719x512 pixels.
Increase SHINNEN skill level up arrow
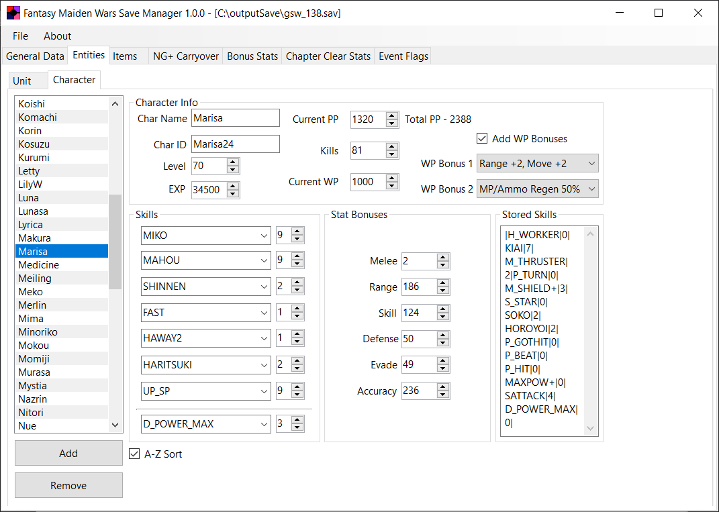point(297,283)
